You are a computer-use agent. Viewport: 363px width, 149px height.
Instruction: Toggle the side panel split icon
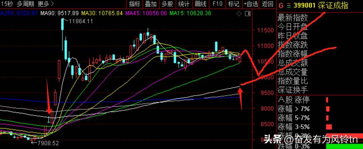tap(248, 13)
